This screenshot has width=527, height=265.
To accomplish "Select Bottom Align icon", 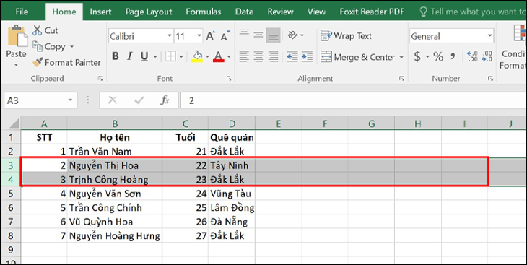I will point(274,35).
